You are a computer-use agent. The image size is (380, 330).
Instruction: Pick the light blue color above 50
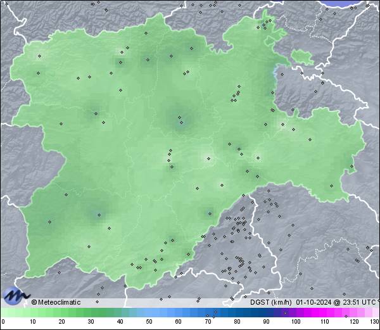point(149,313)
